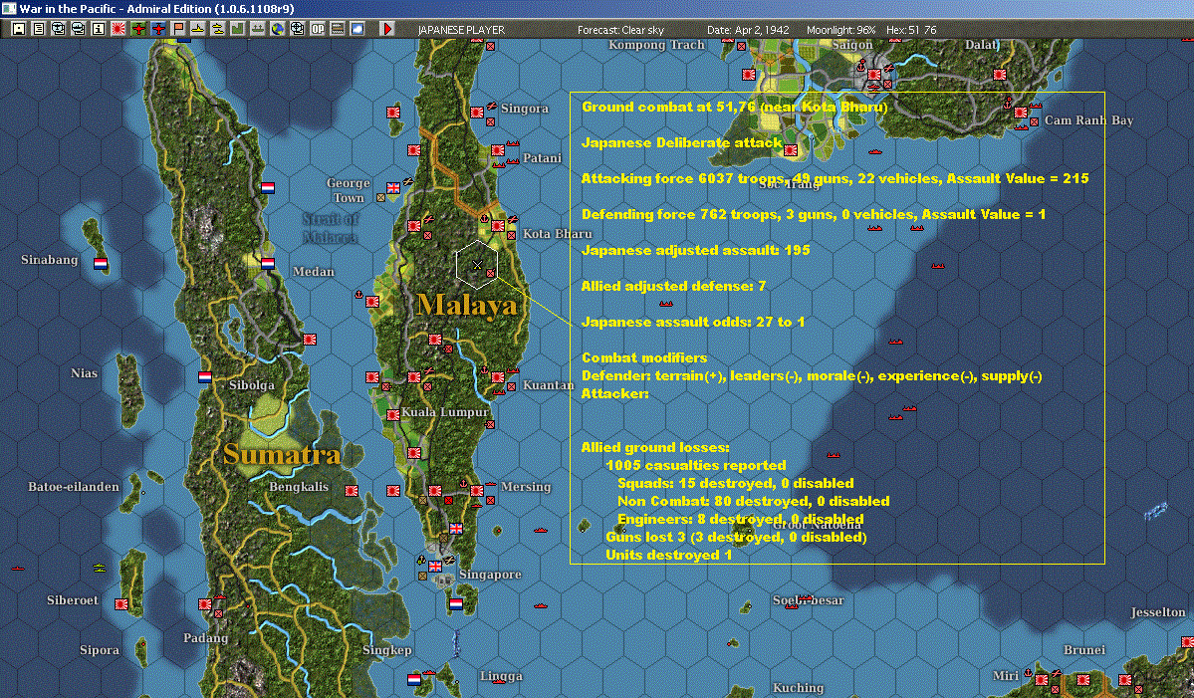
Task: Select the Japanese flag base at Miri
Action: tap(1041, 680)
